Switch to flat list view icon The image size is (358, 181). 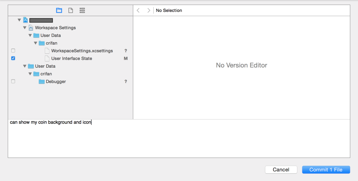pos(82,10)
